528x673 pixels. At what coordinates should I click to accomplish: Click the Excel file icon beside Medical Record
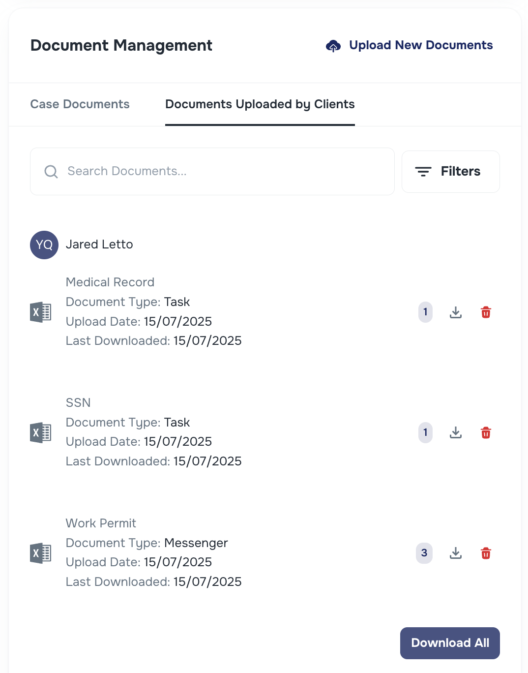pyautogui.click(x=40, y=312)
